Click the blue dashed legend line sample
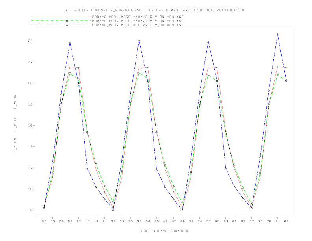The width and height of the screenshot is (312, 241). point(61,25)
